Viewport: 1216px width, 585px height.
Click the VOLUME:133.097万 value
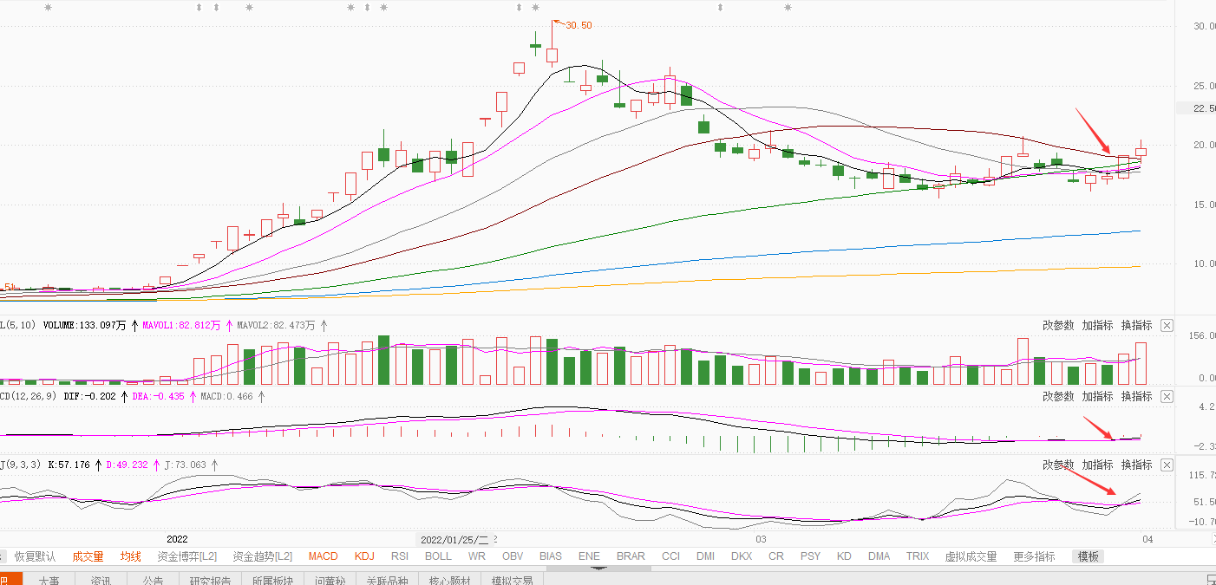[x=83, y=326]
